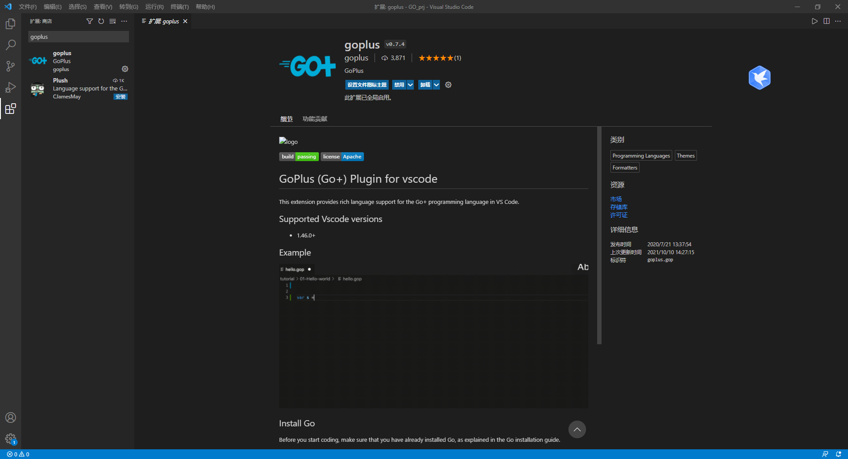Select the Plush extension in list
The image size is (848, 459).
click(78, 88)
